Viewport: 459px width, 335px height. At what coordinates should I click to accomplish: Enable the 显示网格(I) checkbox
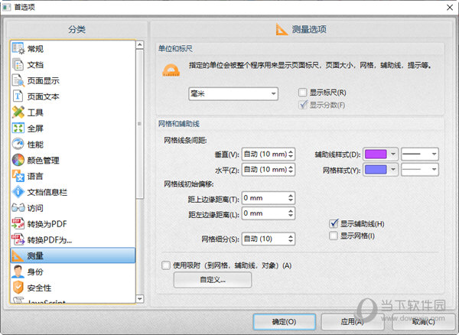(x=334, y=236)
